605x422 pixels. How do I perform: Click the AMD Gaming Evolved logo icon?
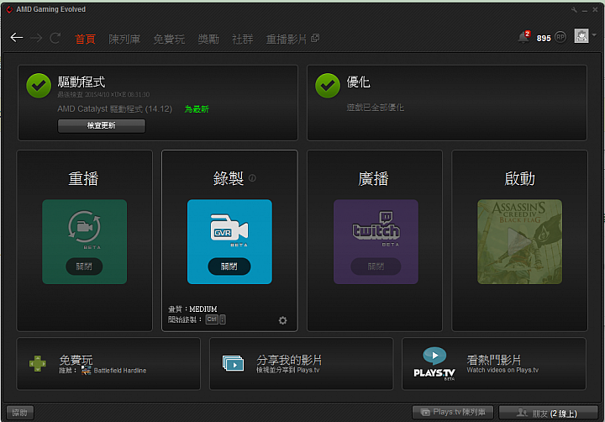pos(9,9)
